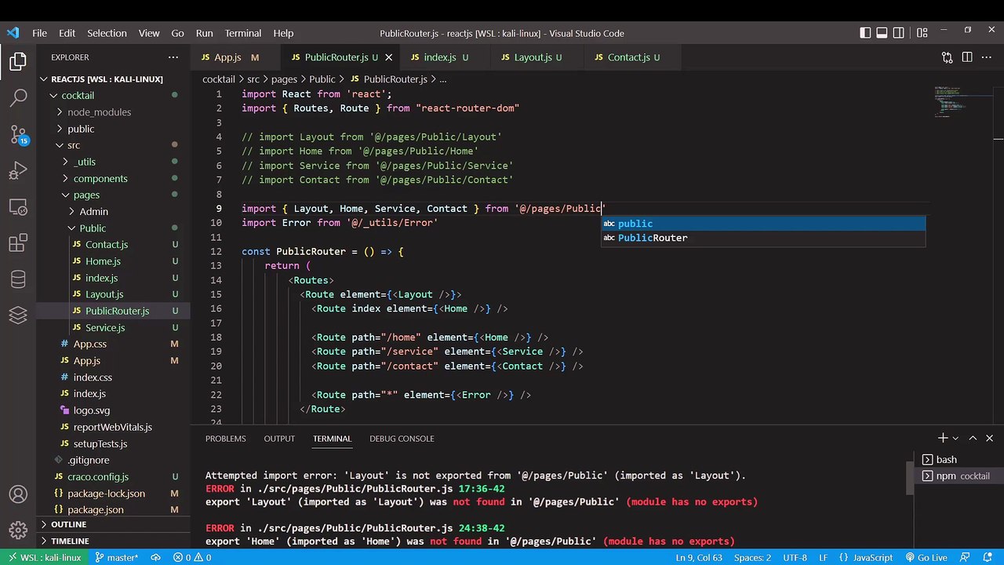This screenshot has height=565, width=1004.
Task: Switch to the Contact.js editor tab
Action: pyautogui.click(x=633, y=57)
